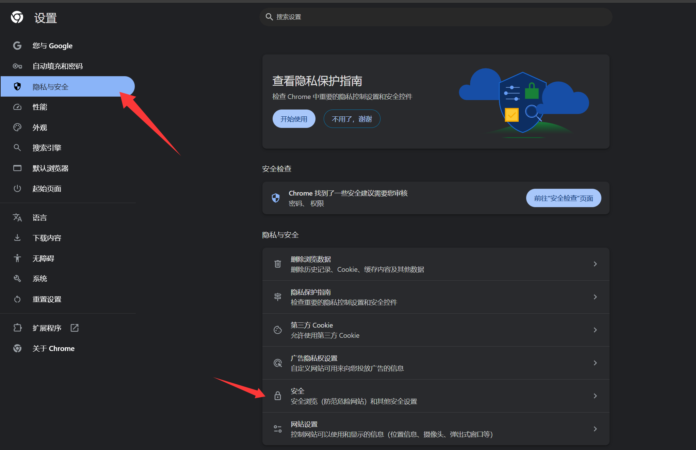Open 关于 Chrome page

click(68, 348)
